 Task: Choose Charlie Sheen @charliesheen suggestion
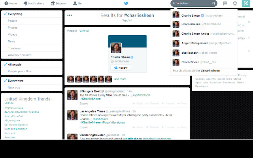[204, 15]
